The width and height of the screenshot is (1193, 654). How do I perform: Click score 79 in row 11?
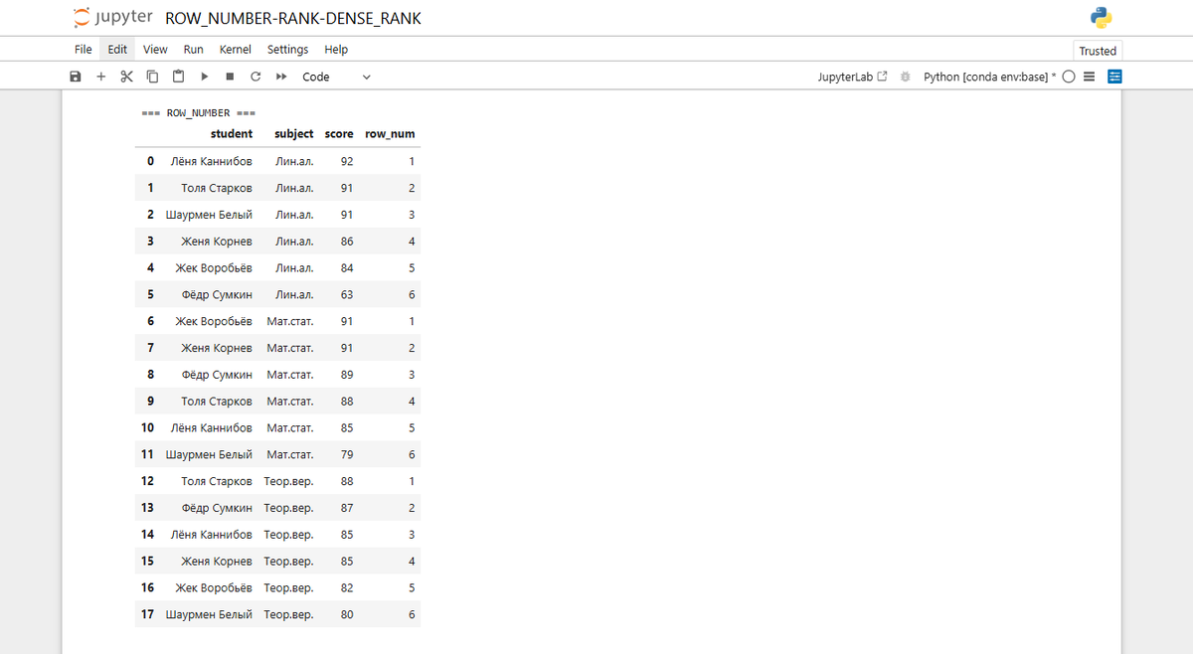(346, 455)
